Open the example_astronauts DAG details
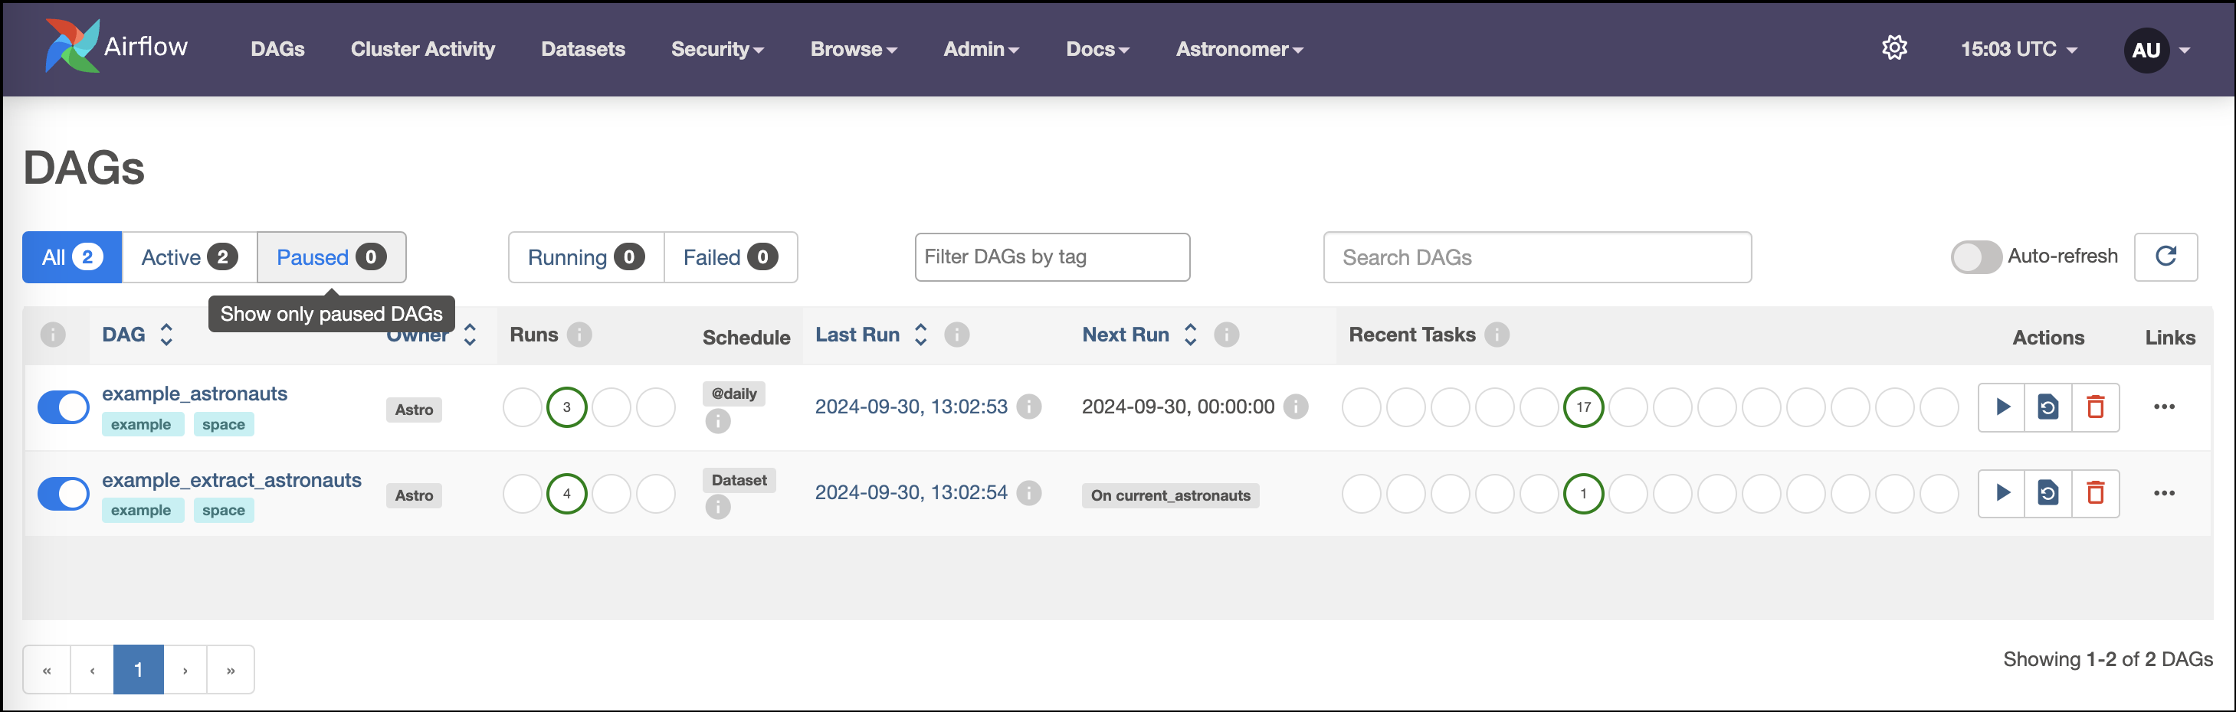Viewport: 2236px width, 712px height. click(195, 393)
